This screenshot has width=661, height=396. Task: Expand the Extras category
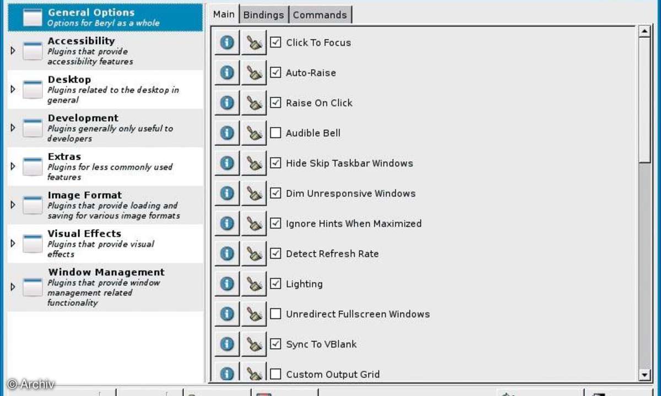pyautogui.click(x=13, y=166)
